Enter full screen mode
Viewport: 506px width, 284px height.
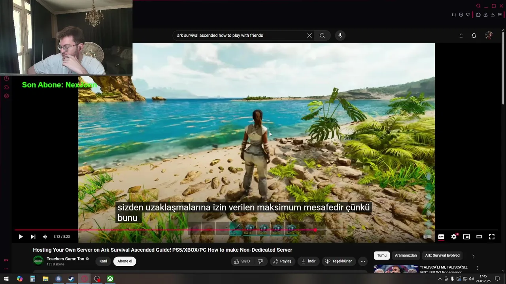pyautogui.click(x=492, y=237)
